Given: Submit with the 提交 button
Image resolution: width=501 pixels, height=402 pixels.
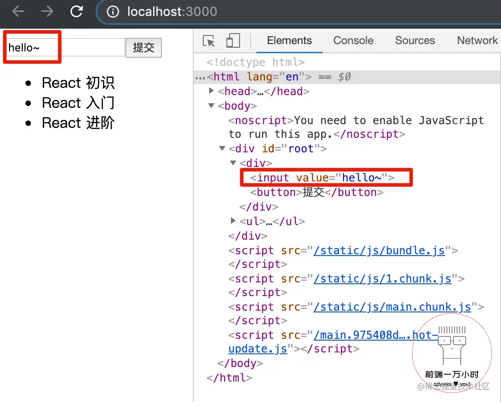Looking at the screenshot, I should 144,48.
